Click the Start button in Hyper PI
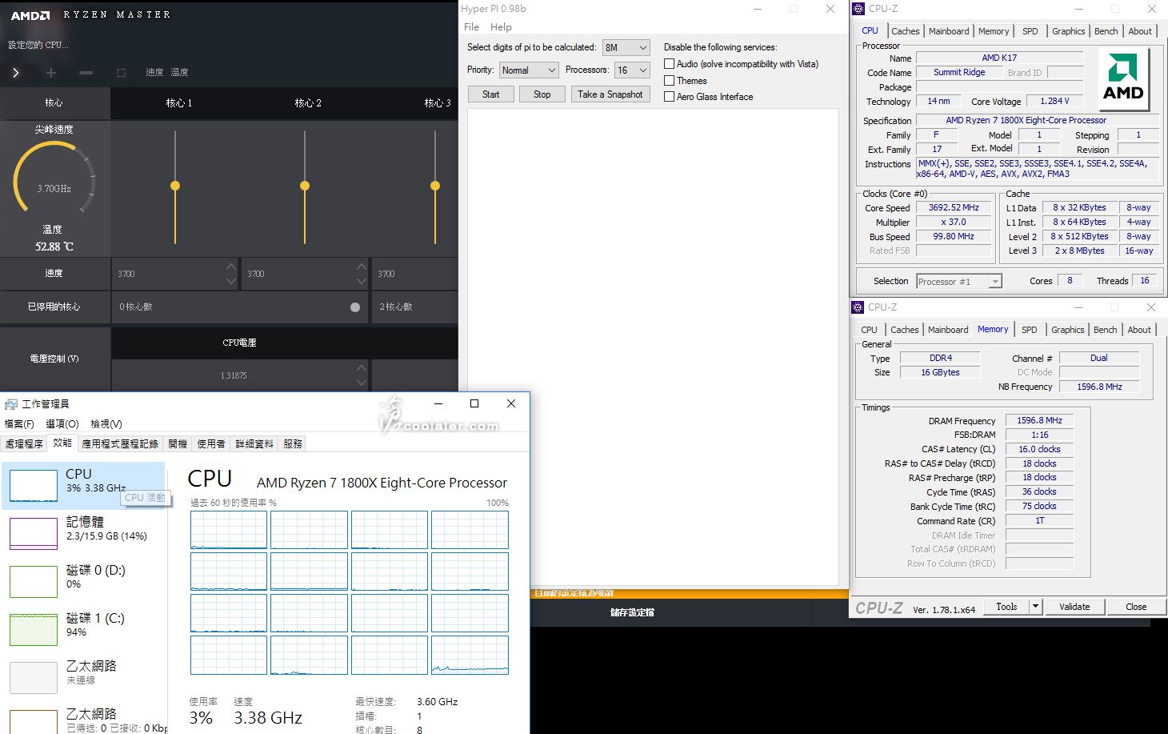Screen dimensions: 1168x734 click(x=491, y=94)
